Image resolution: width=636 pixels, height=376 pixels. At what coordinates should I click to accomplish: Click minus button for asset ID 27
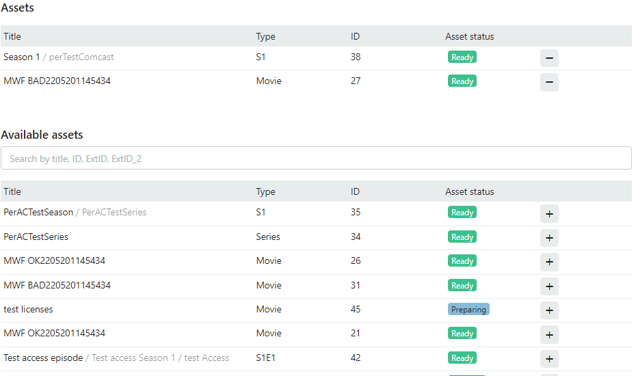click(549, 82)
